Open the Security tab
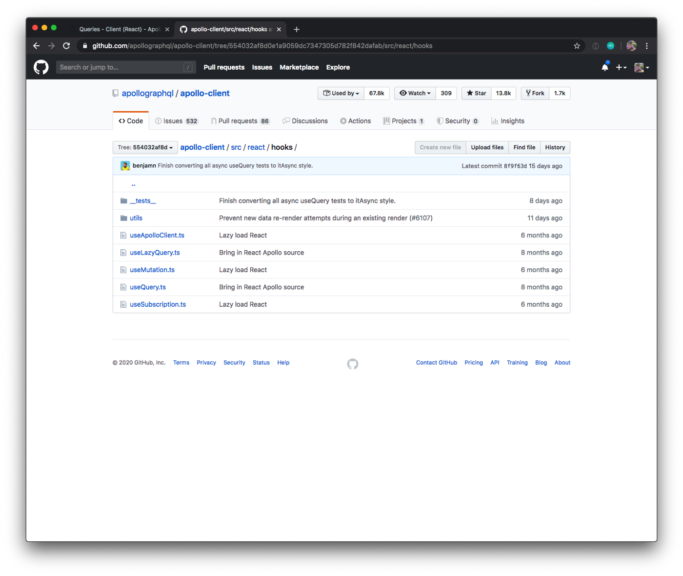The image size is (683, 576). coord(458,121)
